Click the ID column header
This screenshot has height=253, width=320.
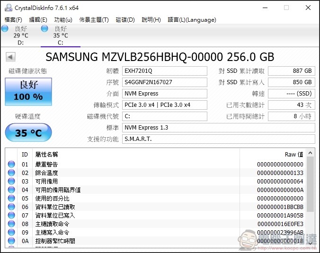pyautogui.click(x=25, y=155)
